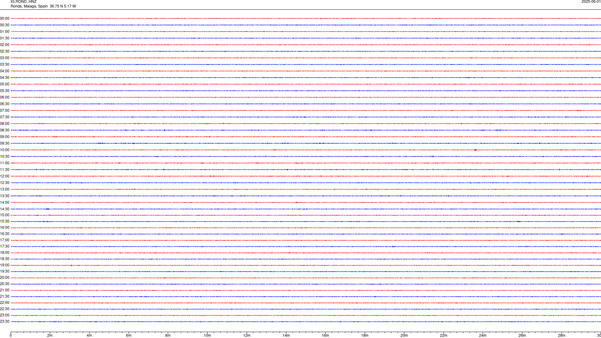Screen dimensions: 601x338
Task: Select the 01:30 time row label
Action: 5,38
